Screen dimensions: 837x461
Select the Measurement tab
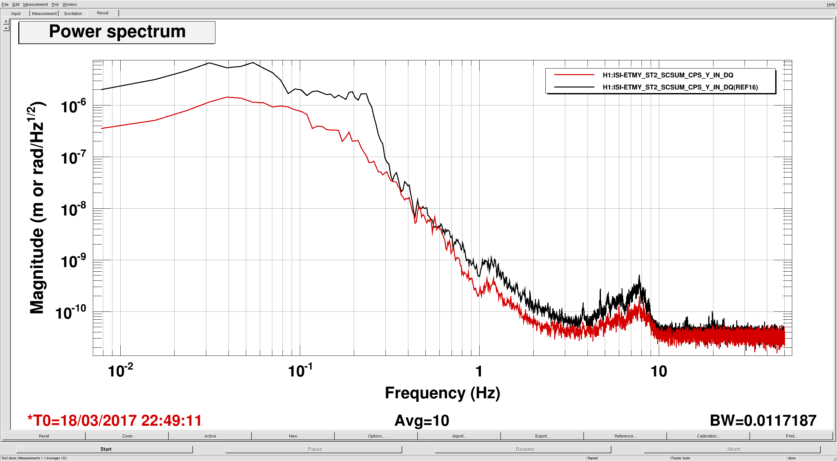click(44, 13)
